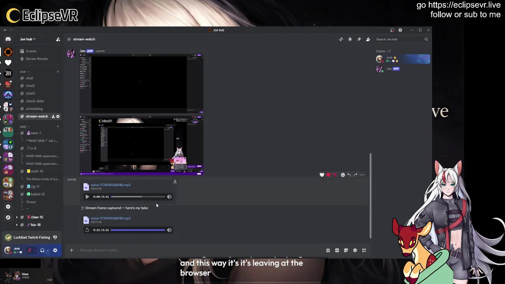Add red heart reaction to message
Image resolution: width=505 pixels, height=284 pixels.
pyautogui.click(x=328, y=175)
